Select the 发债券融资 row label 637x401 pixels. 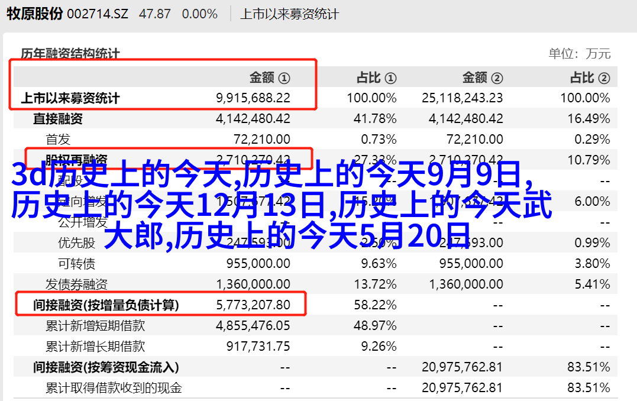pyautogui.click(x=76, y=284)
